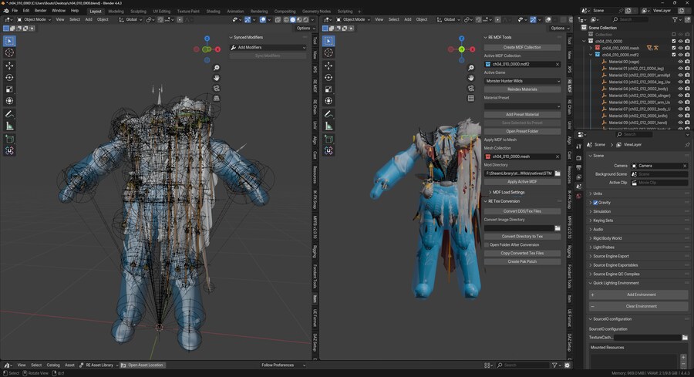Click Create Pak Patch button

point(522,261)
